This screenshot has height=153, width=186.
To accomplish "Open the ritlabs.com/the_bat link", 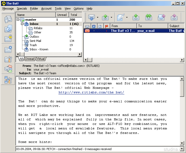I will (x=91, y=92).
